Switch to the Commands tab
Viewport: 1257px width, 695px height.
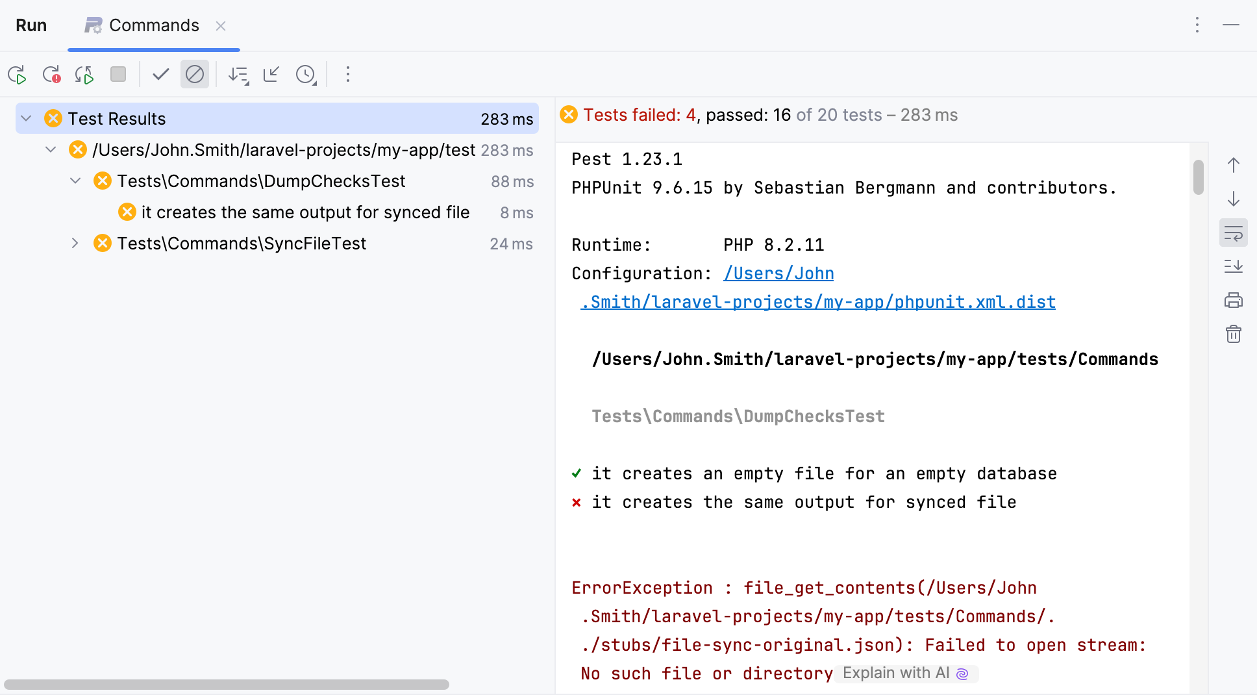pyautogui.click(x=154, y=25)
